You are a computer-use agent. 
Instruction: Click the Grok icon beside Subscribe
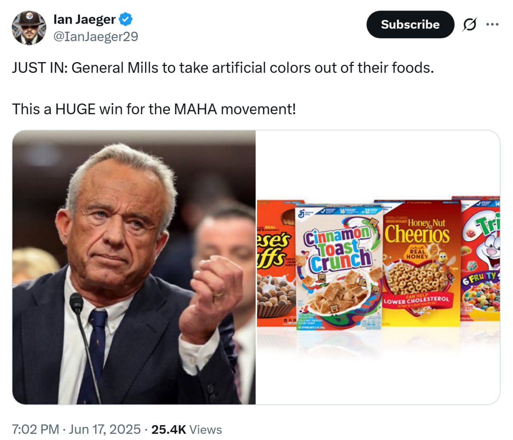pyautogui.click(x=469, y=25)
